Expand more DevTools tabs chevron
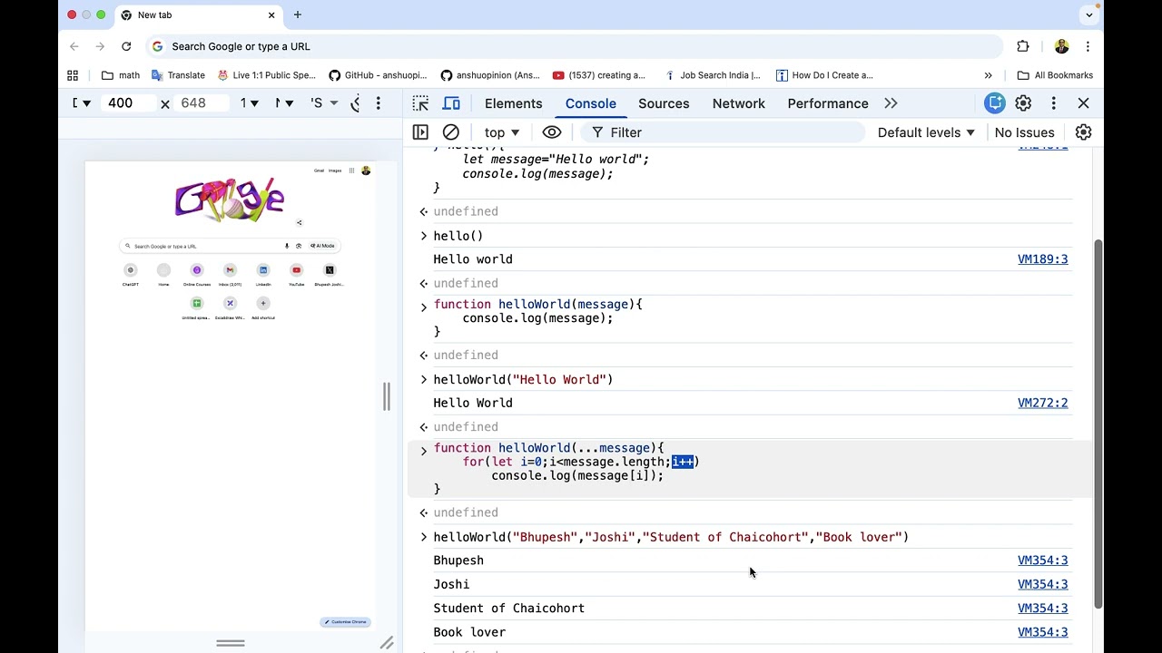Image resolution: width=1162 pixels, height=653 pixels. coord(891,103)
